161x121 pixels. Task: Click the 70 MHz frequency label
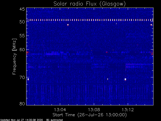pos(22,77)
